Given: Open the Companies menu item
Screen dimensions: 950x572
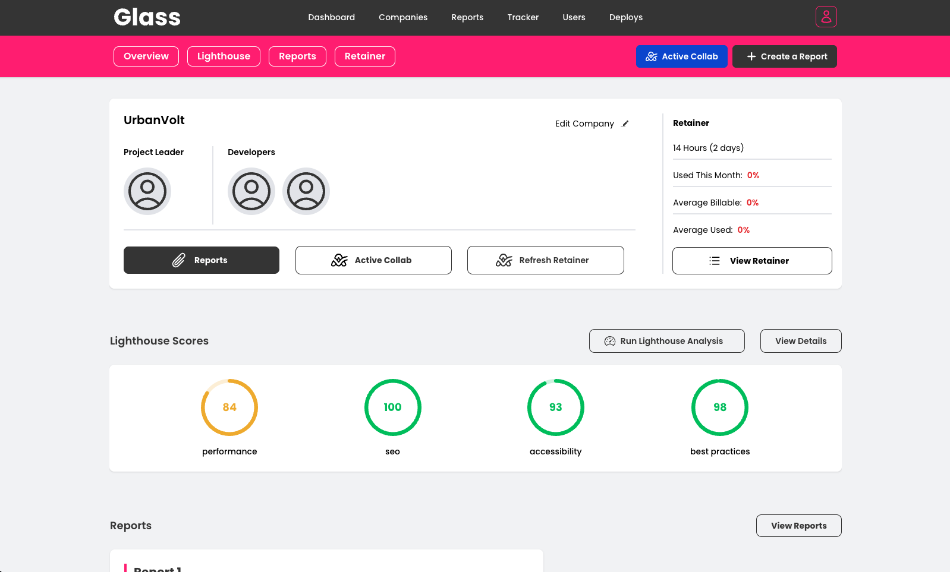Looking at the screenshot, I should (403, 17).
